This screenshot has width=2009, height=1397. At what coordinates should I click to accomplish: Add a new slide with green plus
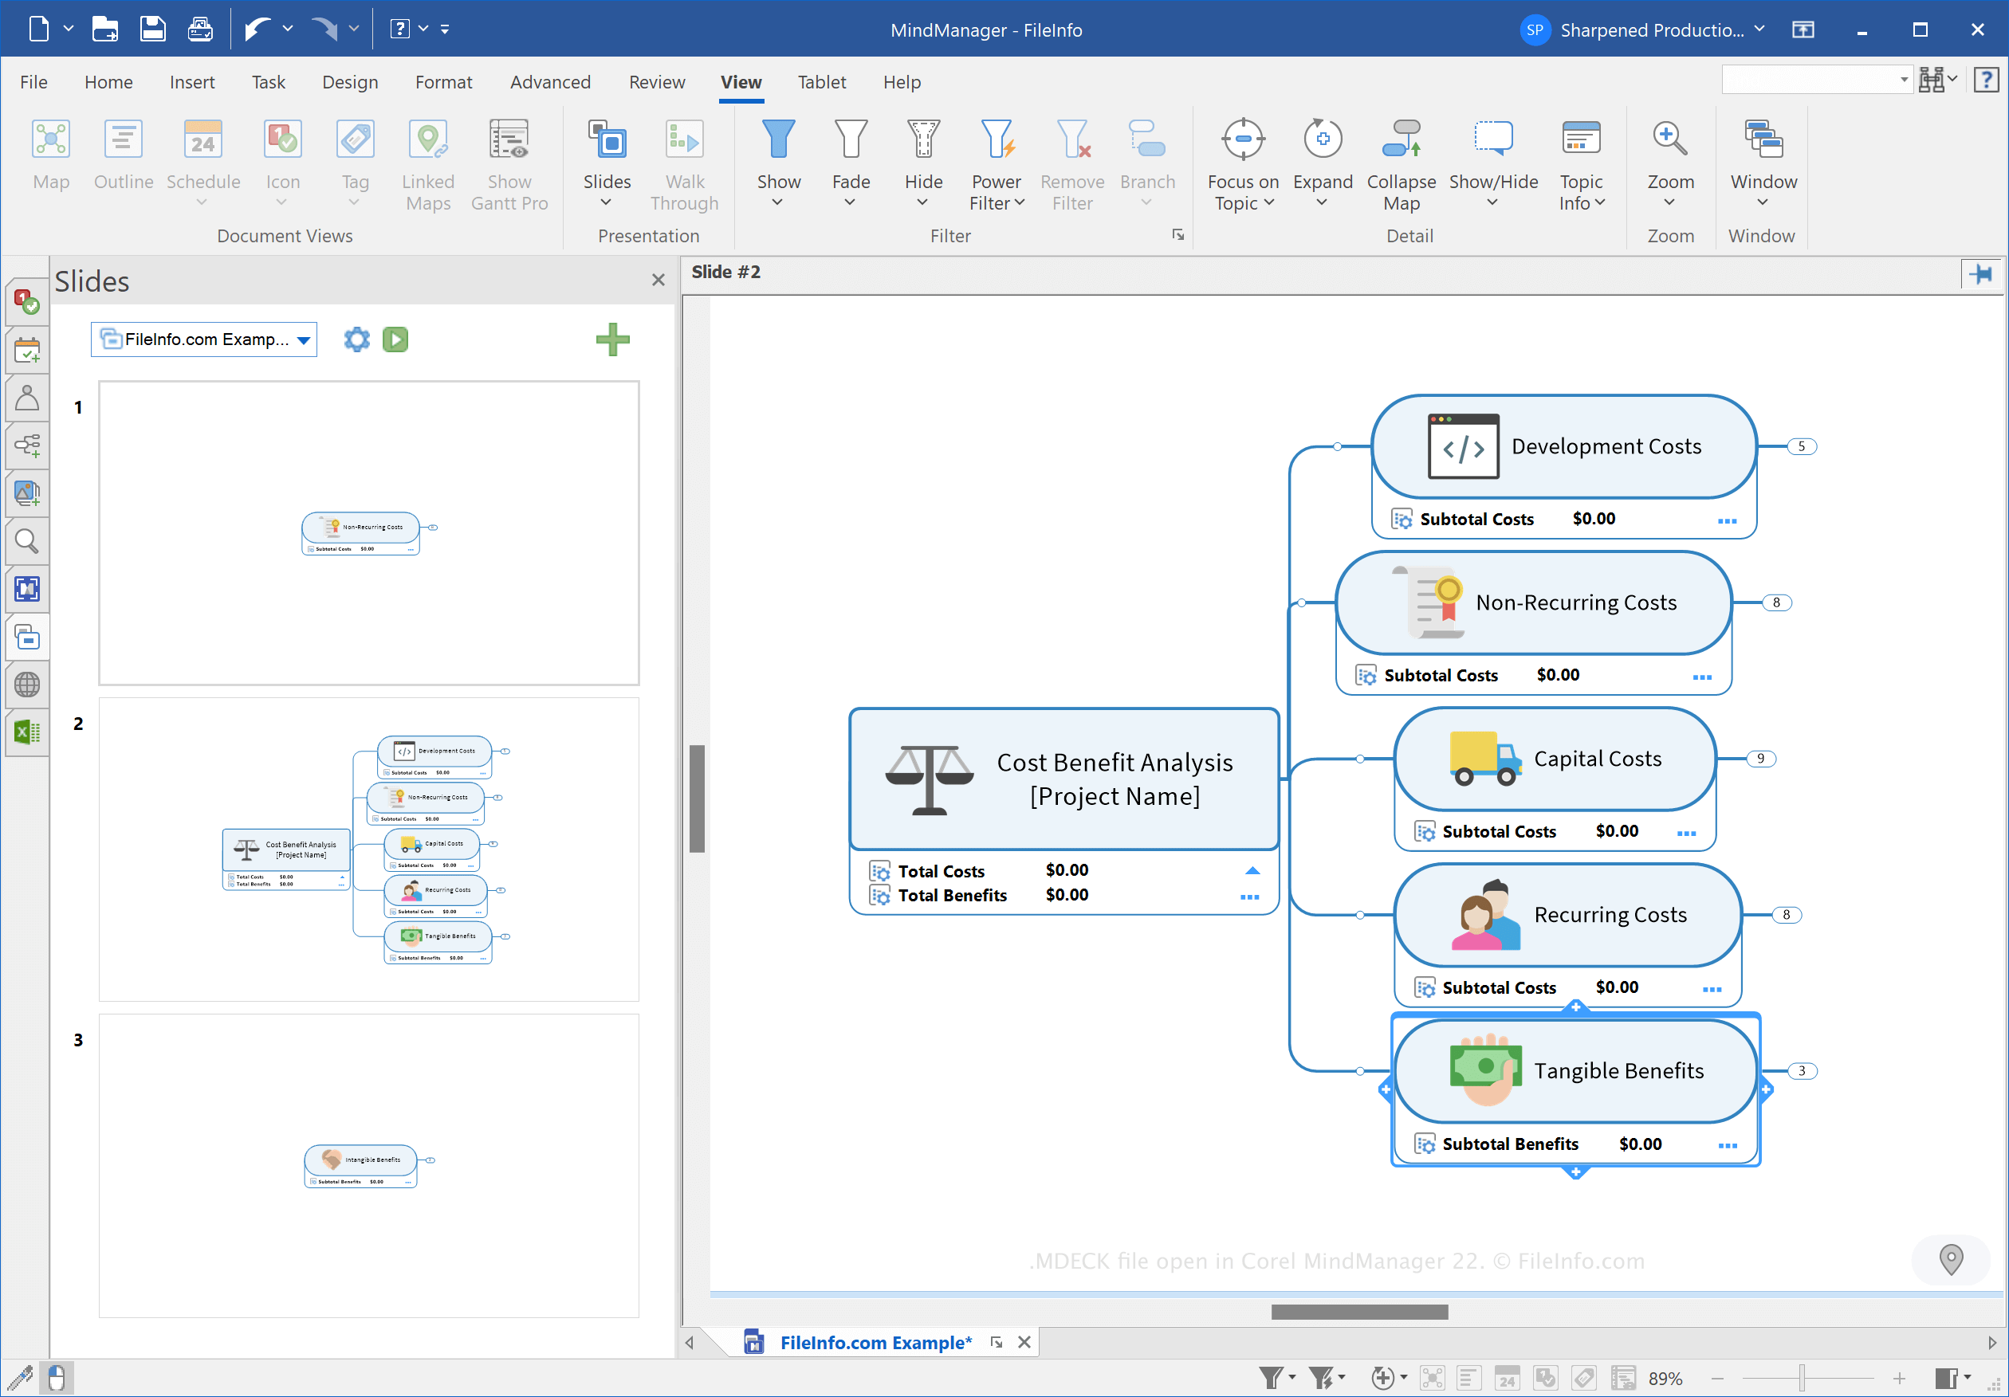612,339
